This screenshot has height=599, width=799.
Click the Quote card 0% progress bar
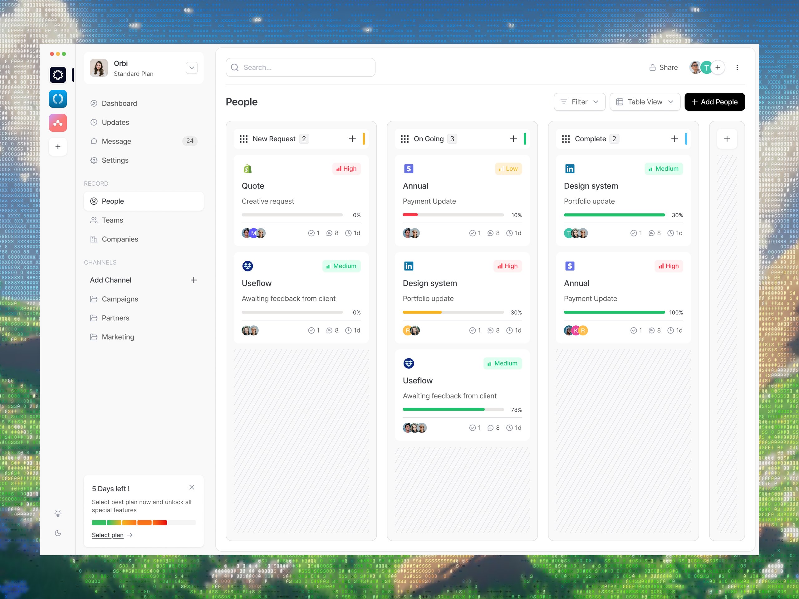click(x=292, y=215)
